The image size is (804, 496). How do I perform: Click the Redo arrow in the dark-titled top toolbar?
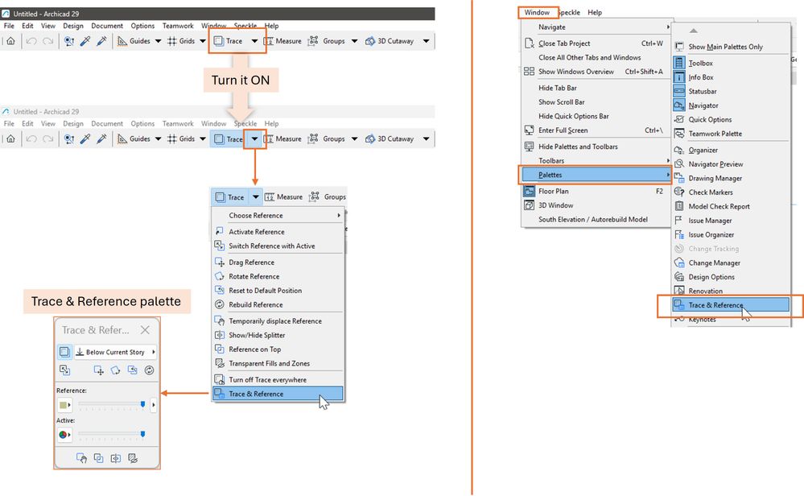[x=47, y=41]
